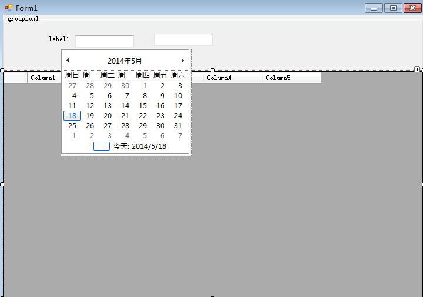Click the today marker box in calendar footer
The width and height of the screenshot is (423, 297).
[102, 146]
